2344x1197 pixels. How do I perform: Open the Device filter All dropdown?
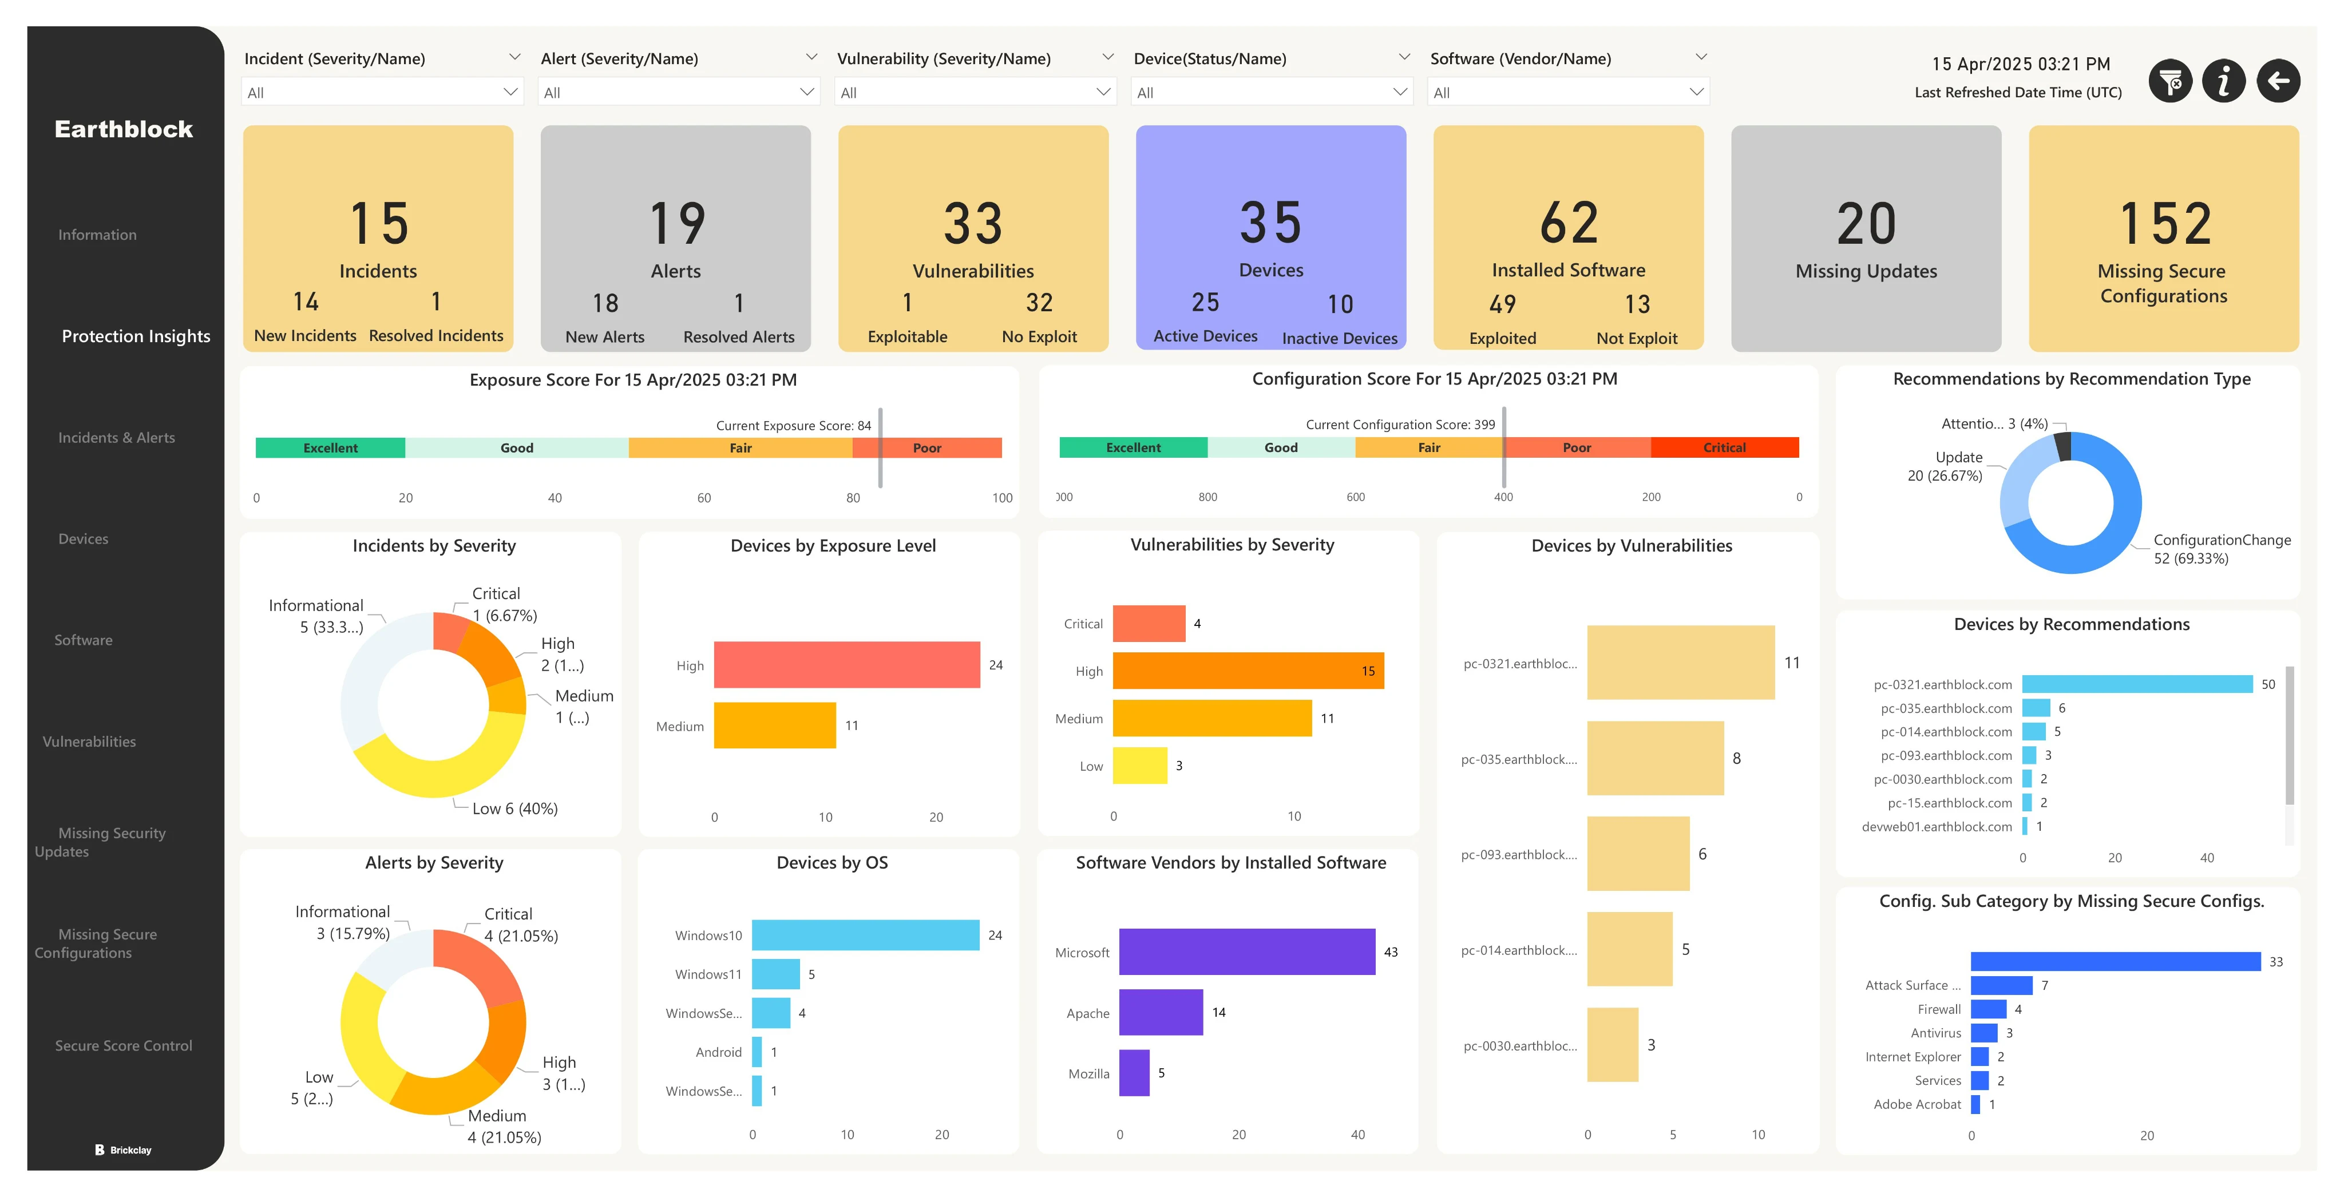1271,92
